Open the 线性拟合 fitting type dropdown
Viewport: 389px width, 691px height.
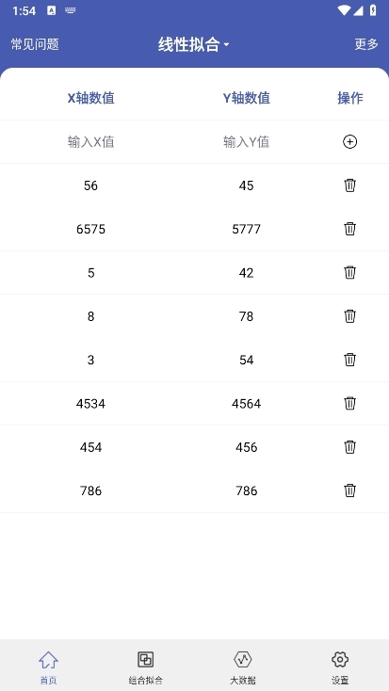(194, 44)
